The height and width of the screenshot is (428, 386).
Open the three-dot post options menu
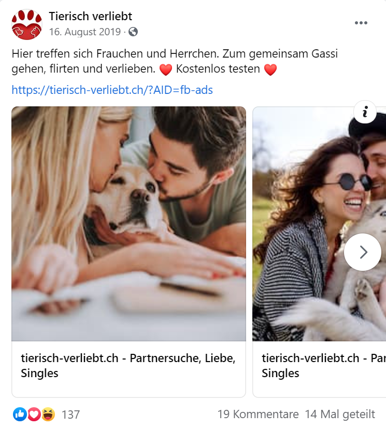[361, 23]
